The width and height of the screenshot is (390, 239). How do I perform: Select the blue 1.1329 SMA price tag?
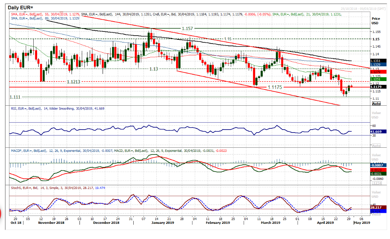pyautogui.click(x=379, y=65)
